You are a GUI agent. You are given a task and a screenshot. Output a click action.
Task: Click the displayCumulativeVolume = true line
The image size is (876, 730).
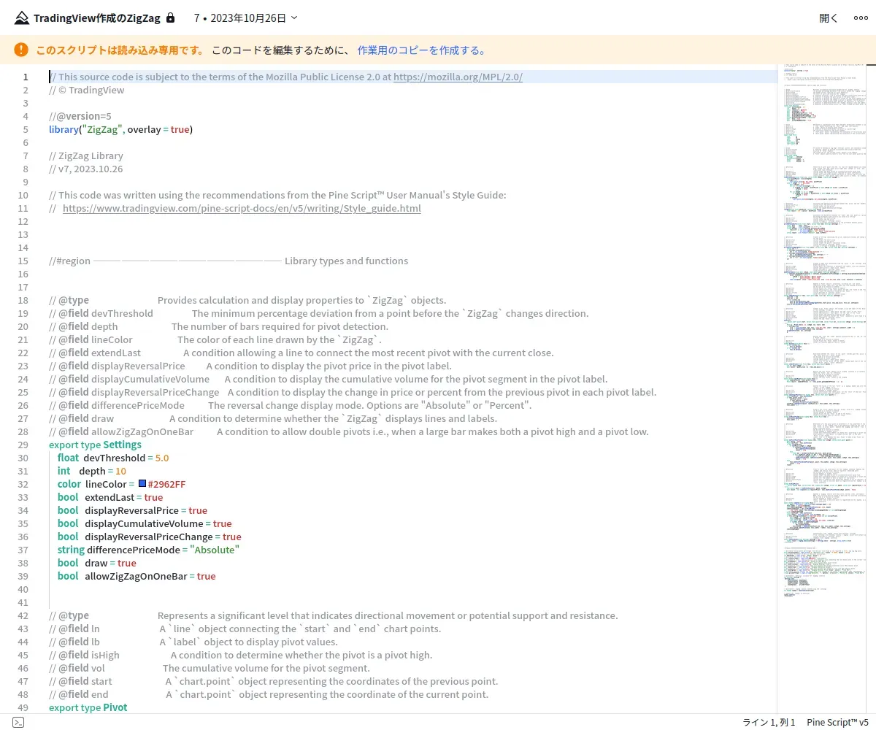145,523
